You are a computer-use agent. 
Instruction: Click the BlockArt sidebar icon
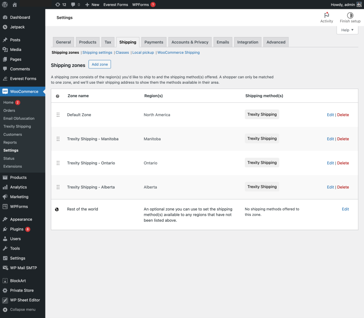(5, 281)
